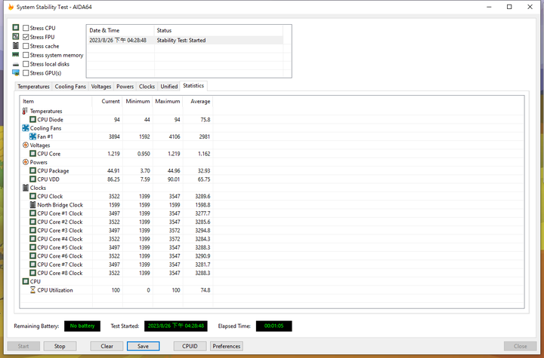The height and width of the screenshot is (358, 544).
Task: Open the Preferences button
Action: coord(226,346)
